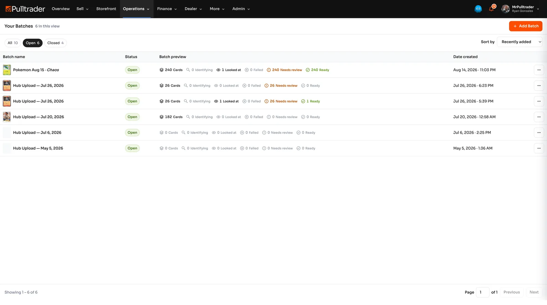This screenshot has height=305, width=547.
Task: Go to the Storefront page
Action: (x=106, y=9)
